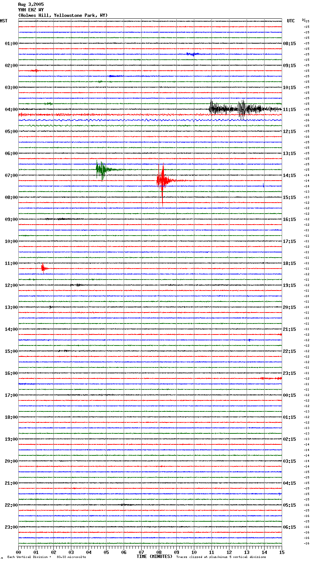Click the 23:15 UTC time label

(289, 373)
